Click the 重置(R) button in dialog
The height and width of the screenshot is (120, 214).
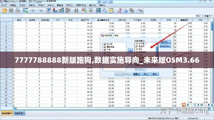tap(137, 74)
